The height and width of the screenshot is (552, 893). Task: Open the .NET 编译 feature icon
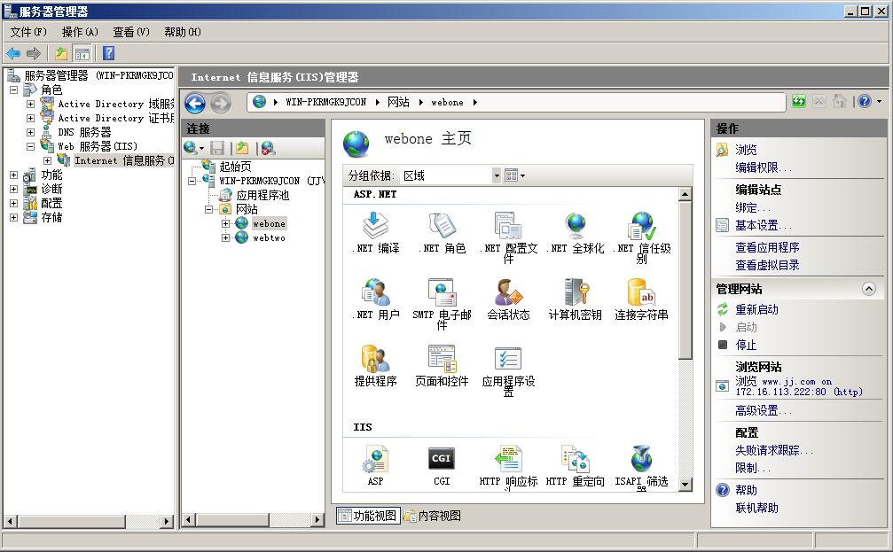375,232
